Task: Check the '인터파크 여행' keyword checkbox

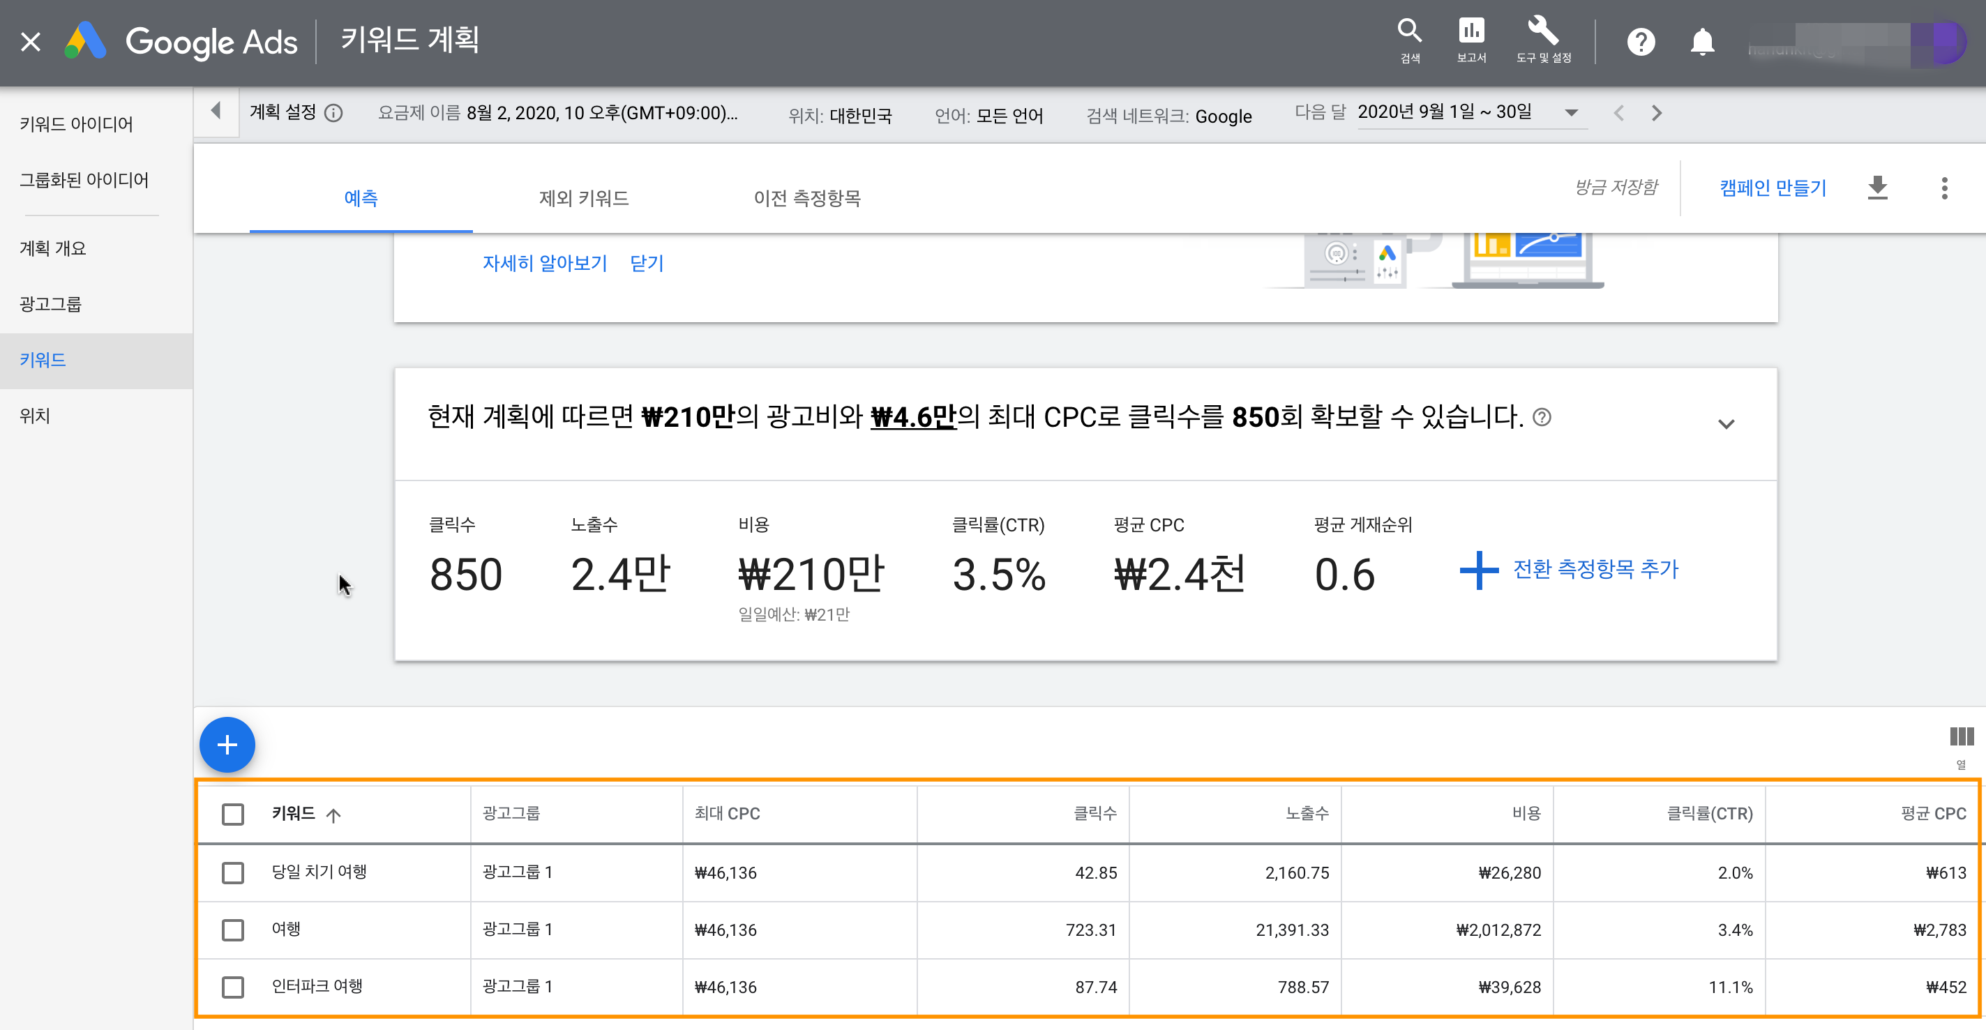Action: click(x=232, y=987)
